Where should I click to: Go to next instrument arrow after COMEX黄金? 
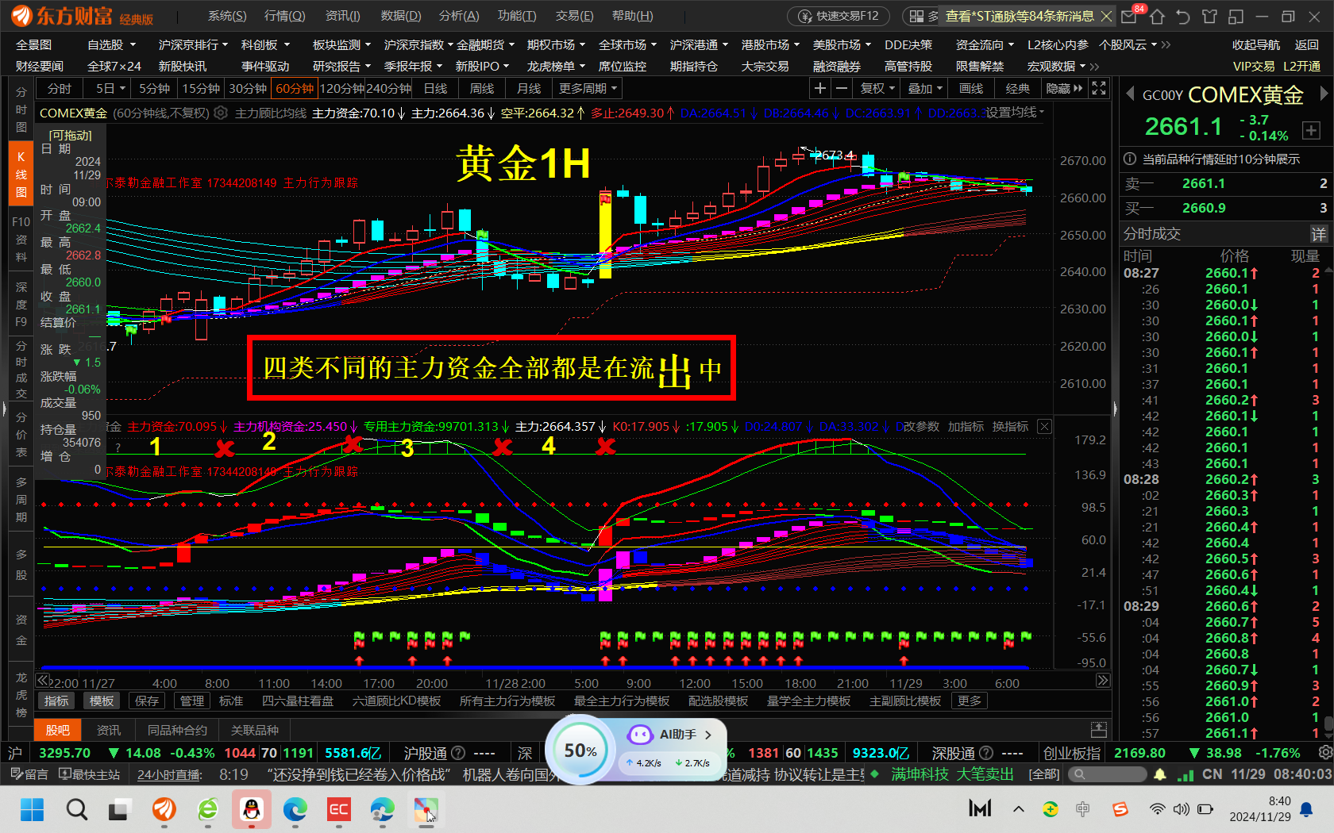[x=1323, y=94]
